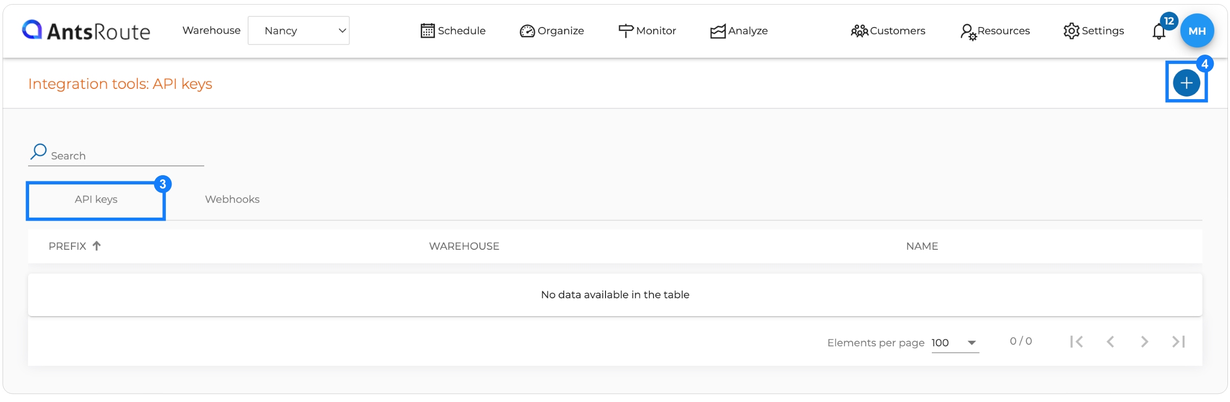Go to the last page

coord(1178,342)
